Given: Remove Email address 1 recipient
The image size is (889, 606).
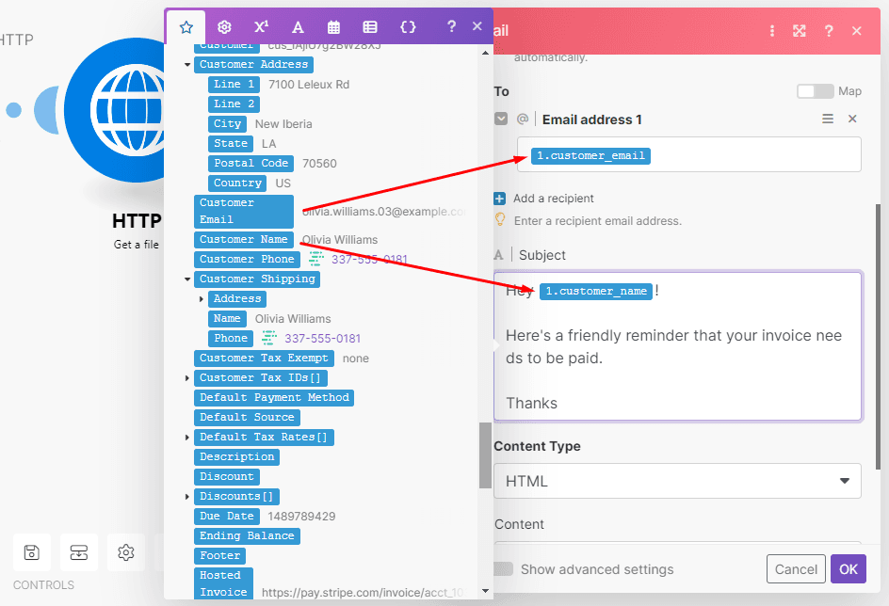Looking at the screenshot, I should (852, 119).
